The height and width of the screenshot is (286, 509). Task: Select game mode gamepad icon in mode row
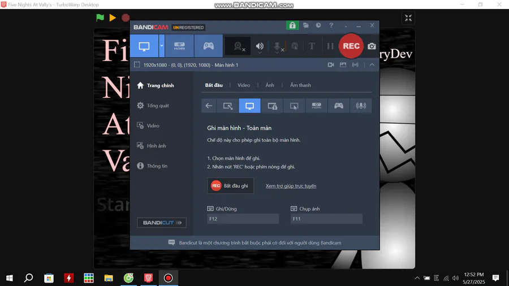pos(339,106)
